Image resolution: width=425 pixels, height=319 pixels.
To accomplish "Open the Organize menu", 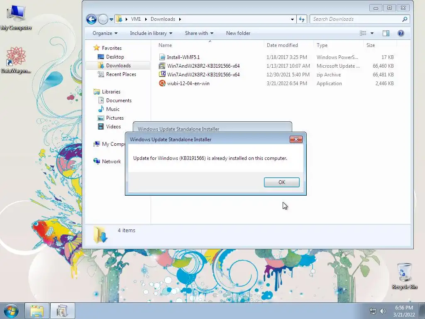I will coord(105,33).
